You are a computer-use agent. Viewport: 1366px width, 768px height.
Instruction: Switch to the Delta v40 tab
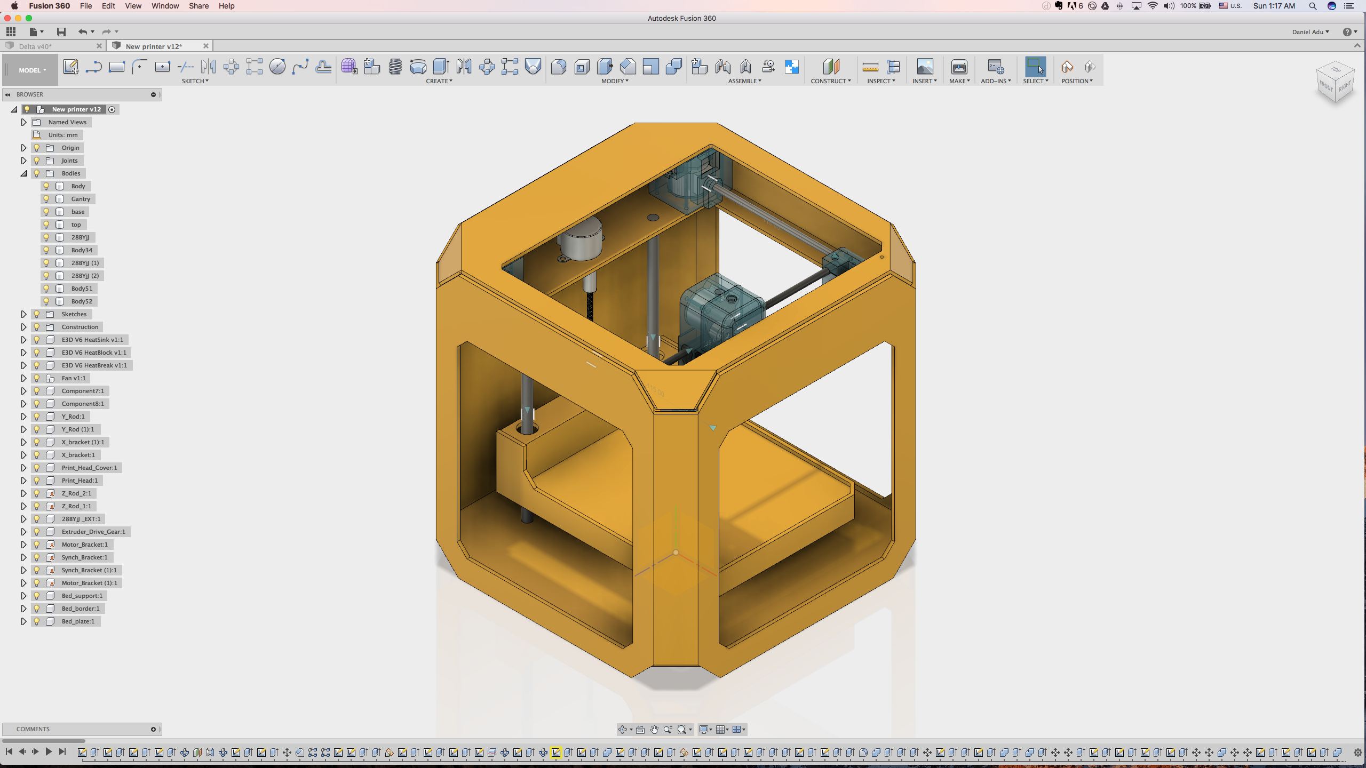53,46
